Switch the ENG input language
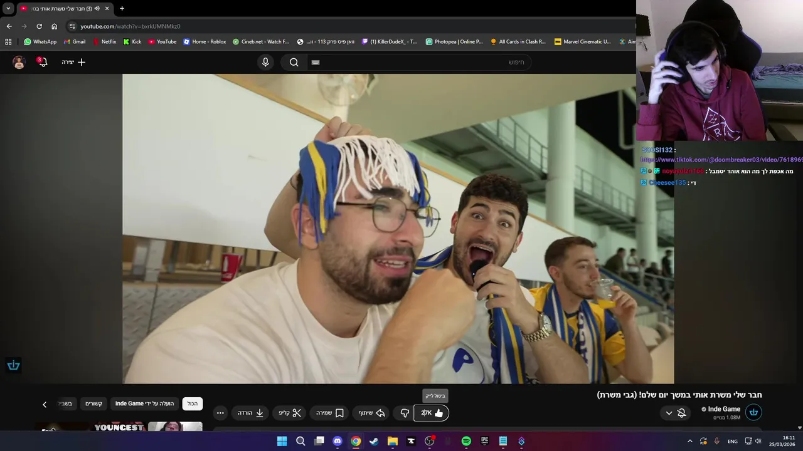This screenshot has width=803, height=451. click(x=733, y=441)
